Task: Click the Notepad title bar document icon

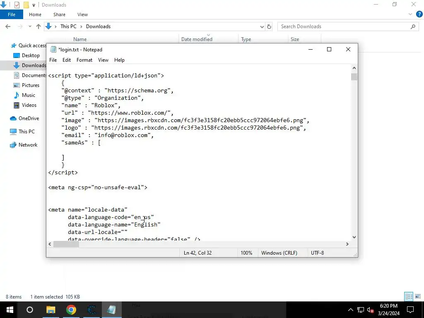Action: click(53, 50)
